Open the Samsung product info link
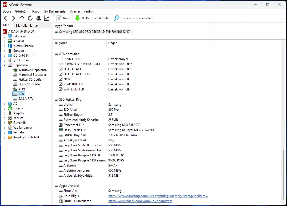The image size is (287, 206). [x=158, y=196]
